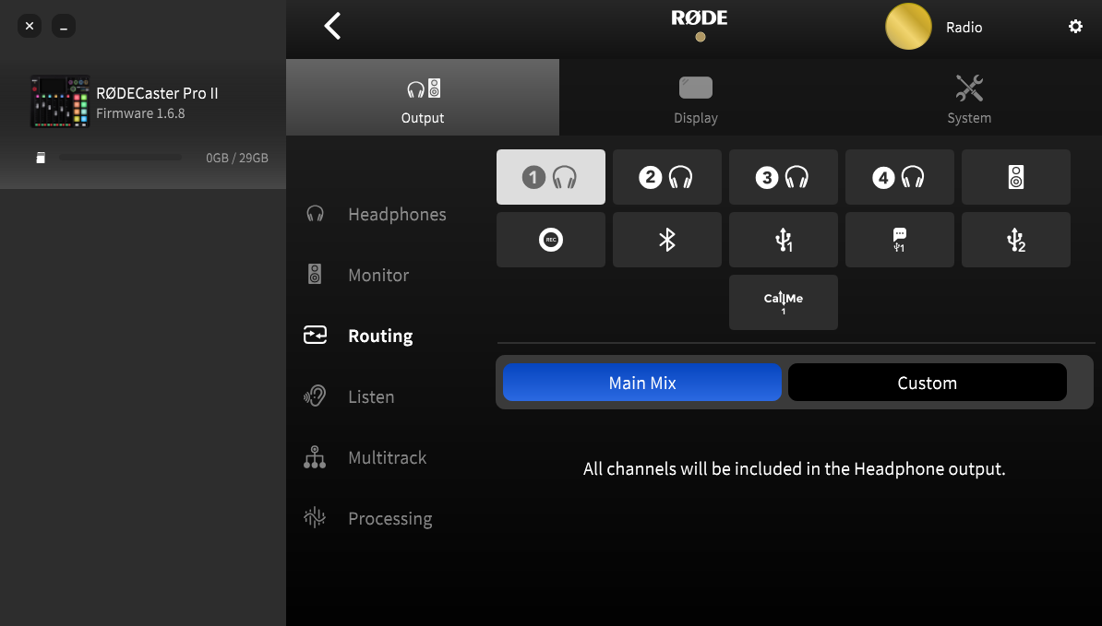Open the Display tab
The image size is (1102, 626).
coord(695,98)
